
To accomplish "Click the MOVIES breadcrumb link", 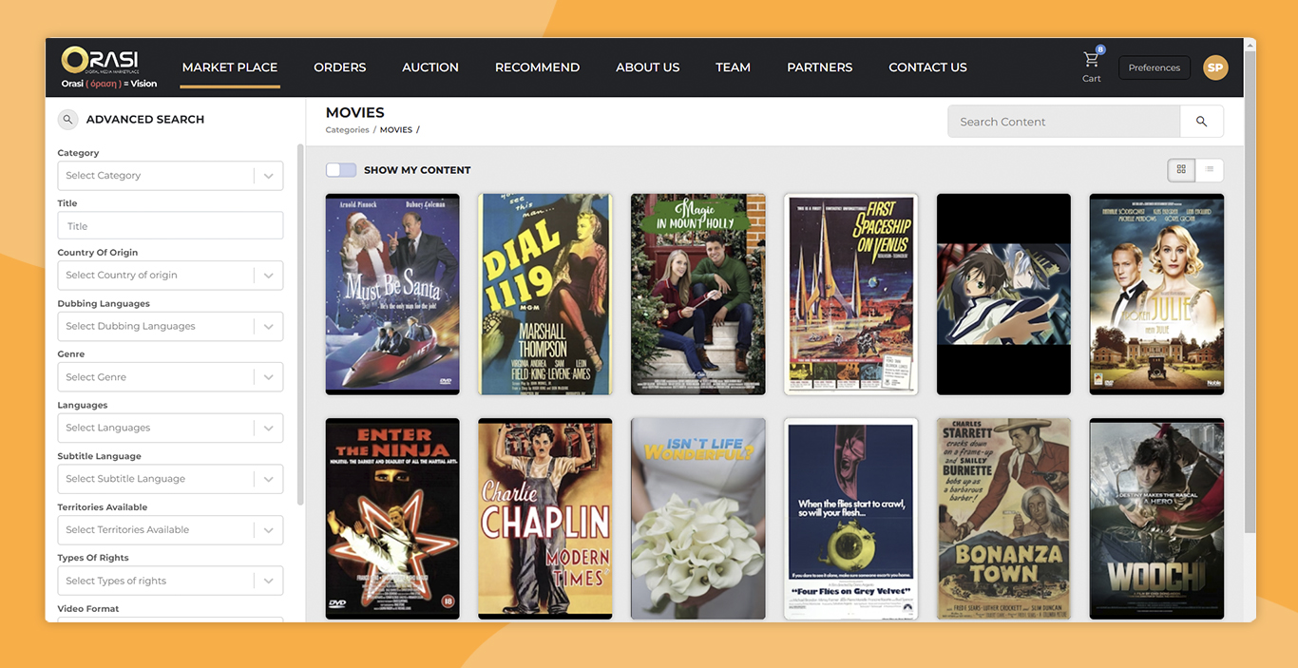I will point(396,130).
